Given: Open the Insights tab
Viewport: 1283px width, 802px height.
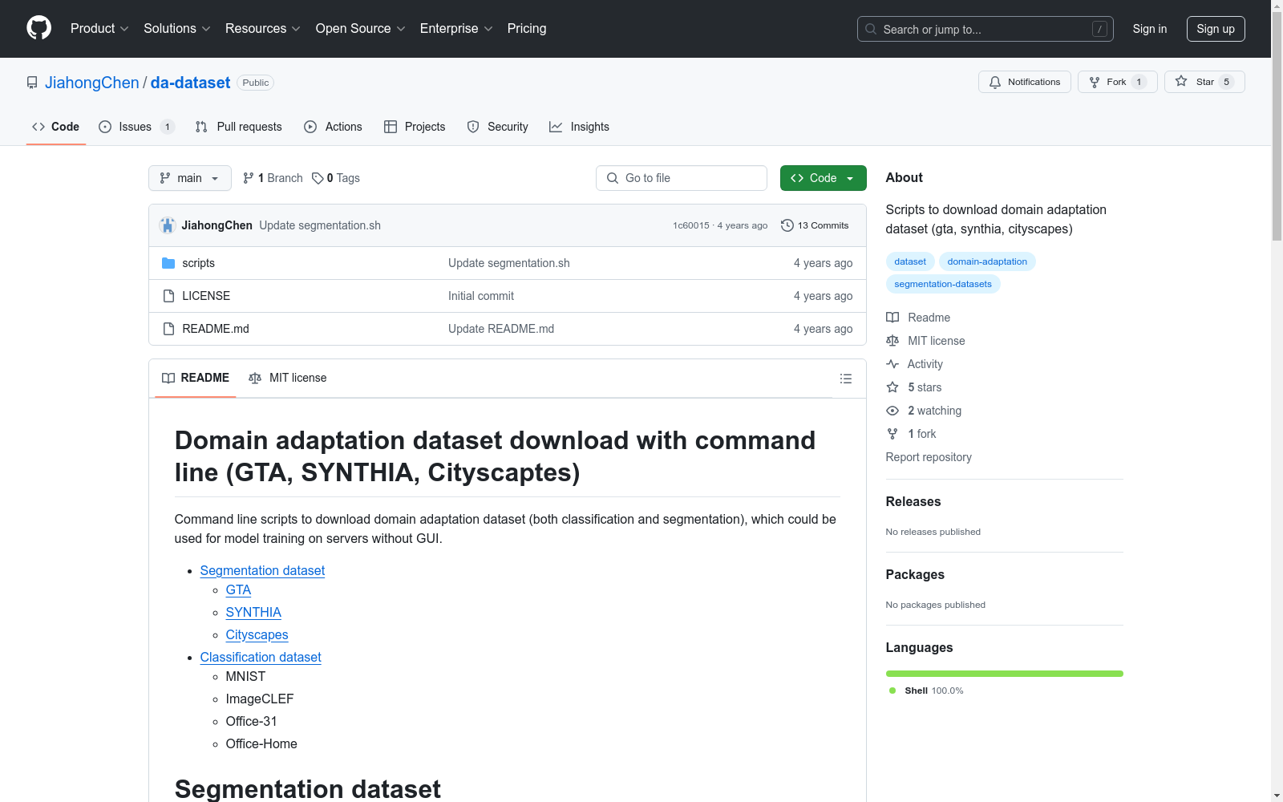Looking at the screenshot, I should coord(579,127).
